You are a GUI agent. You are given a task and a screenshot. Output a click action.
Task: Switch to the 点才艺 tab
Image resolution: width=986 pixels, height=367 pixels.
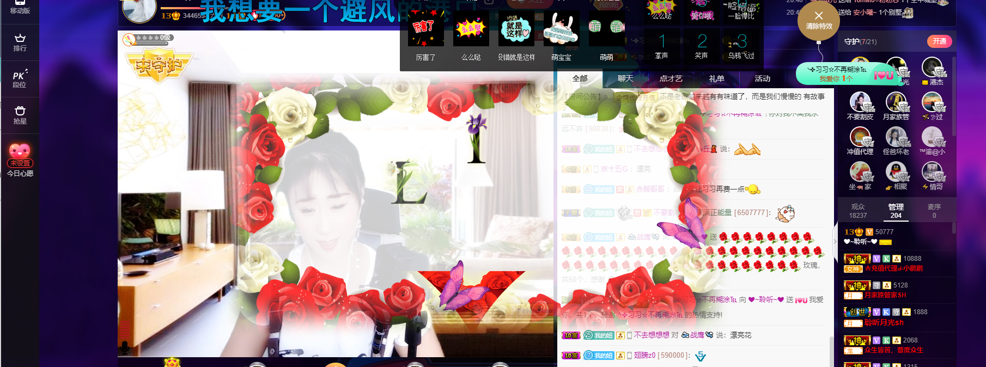pos(671,78)
